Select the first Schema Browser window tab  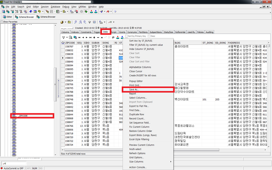coord(24,17)
